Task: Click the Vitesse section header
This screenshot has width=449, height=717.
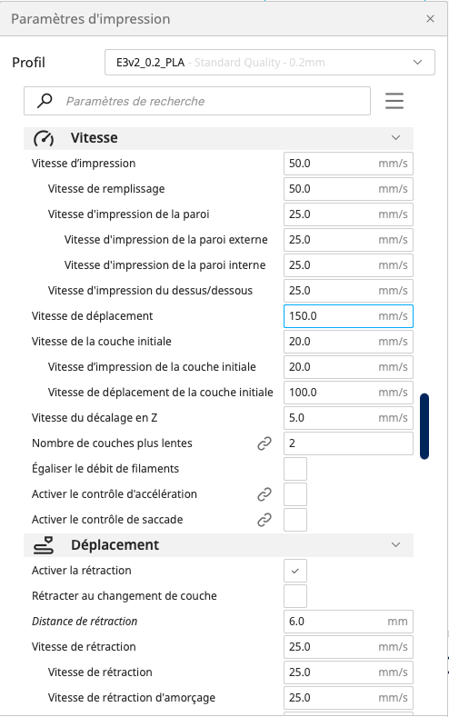Action: tap(218, 138)
